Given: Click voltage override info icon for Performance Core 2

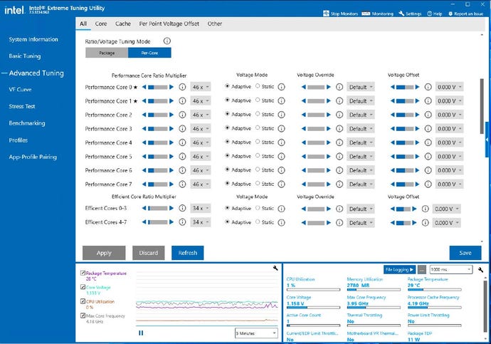Looking at the screenshot, I should tap(339, 115).
